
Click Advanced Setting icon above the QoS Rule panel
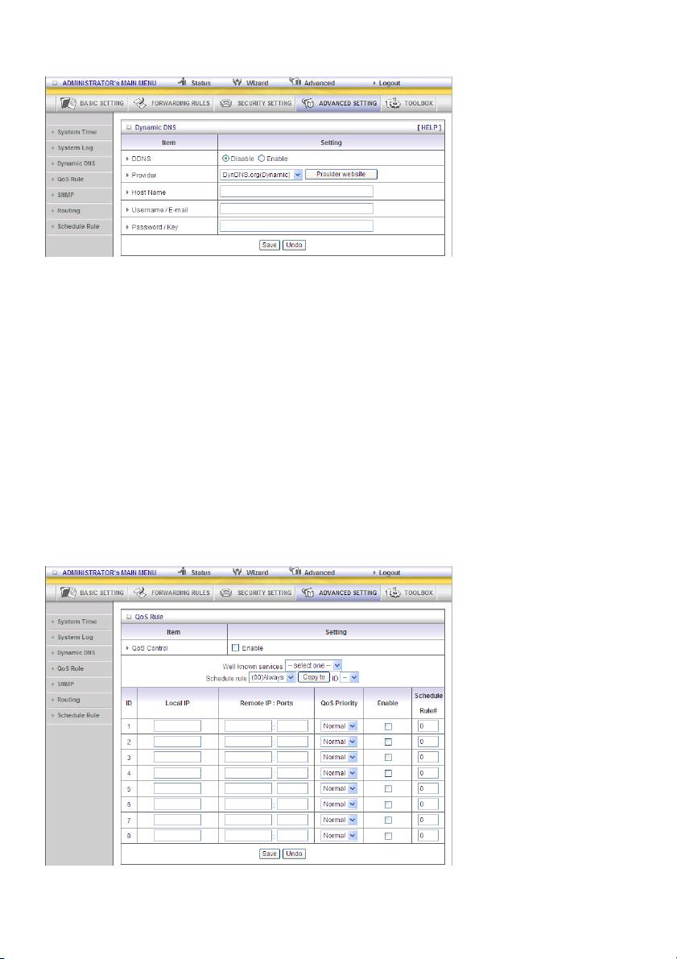pos(308,593)
